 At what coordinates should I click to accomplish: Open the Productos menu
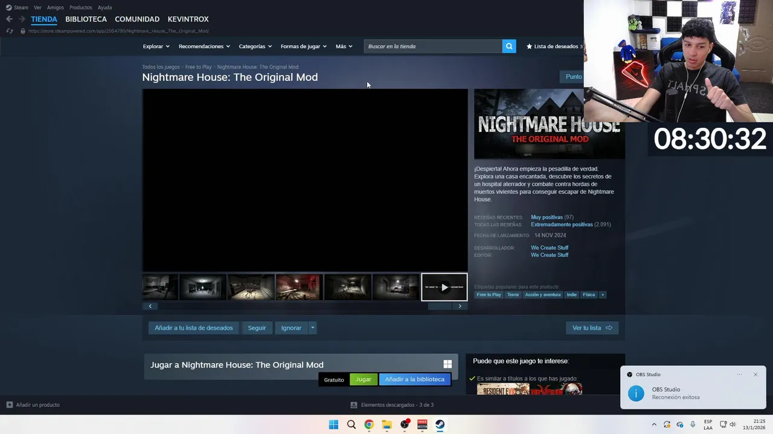(80, 7)
